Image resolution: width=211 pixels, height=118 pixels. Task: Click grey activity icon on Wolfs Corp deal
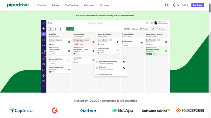pos(117,50)
